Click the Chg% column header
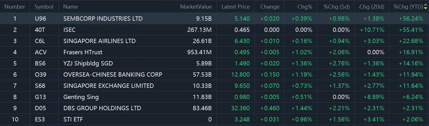Screen dimensions: 429x126 point(305,7)
